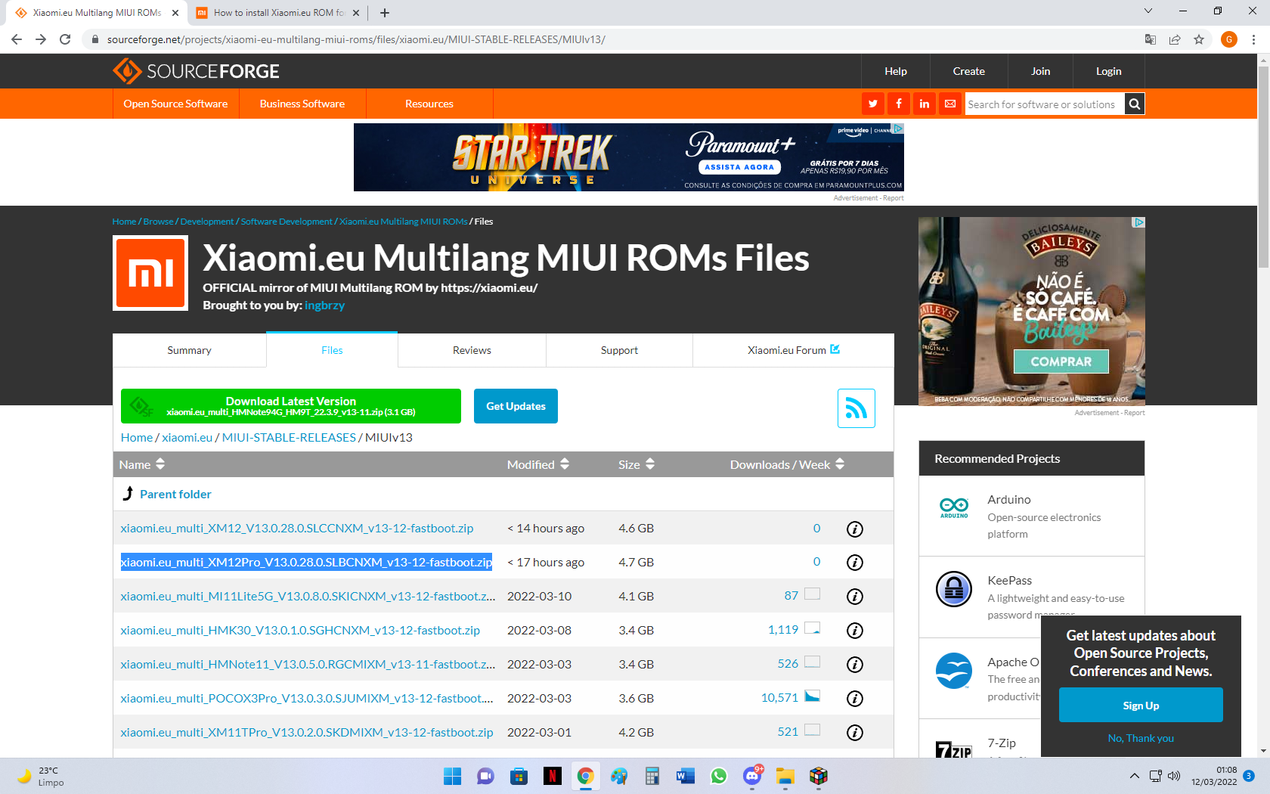
Task: Open Microsoft Word from the taskbar
Action: 686,776
